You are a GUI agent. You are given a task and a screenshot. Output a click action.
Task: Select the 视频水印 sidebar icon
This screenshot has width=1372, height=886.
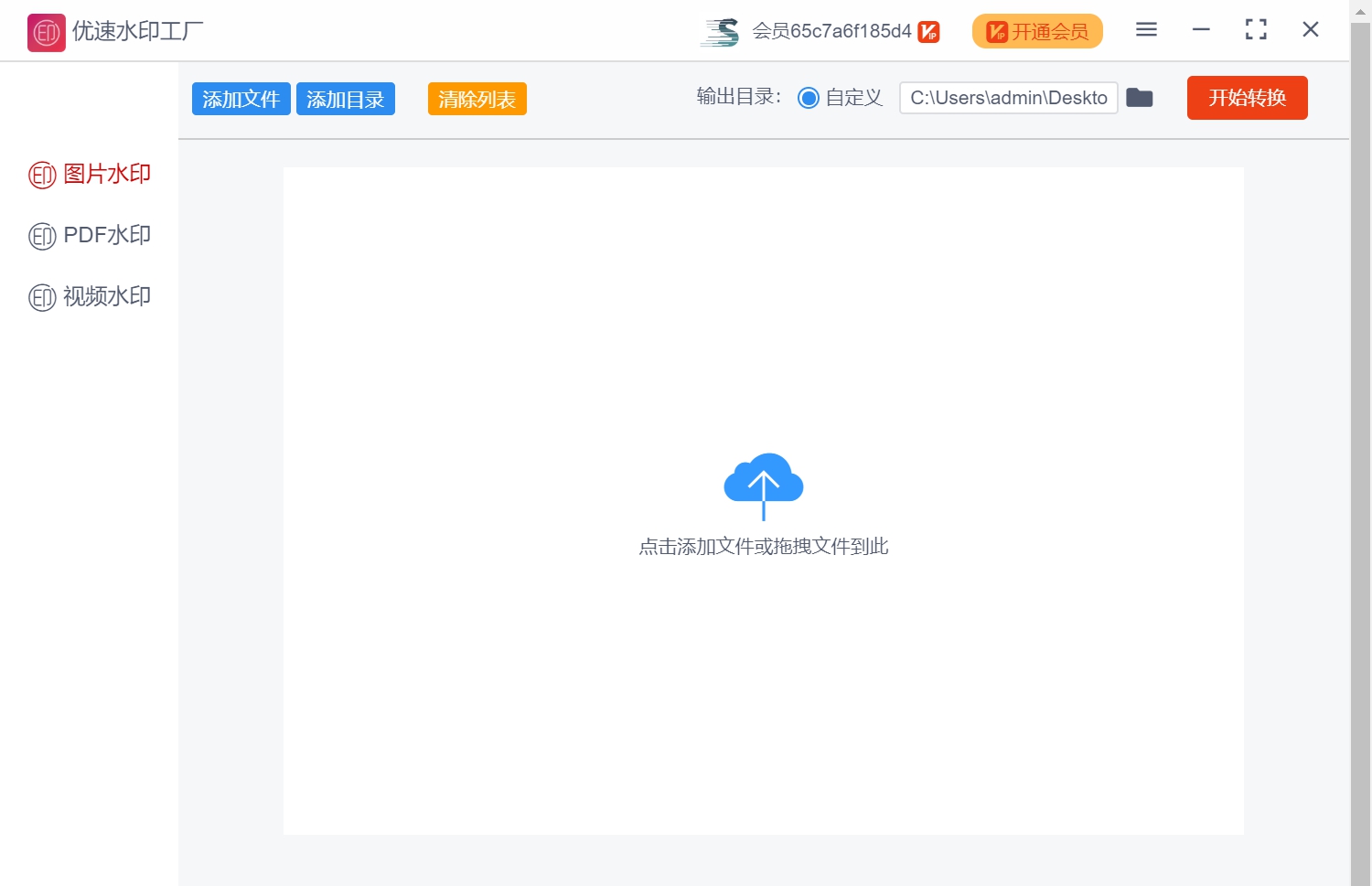coord(42,296)
